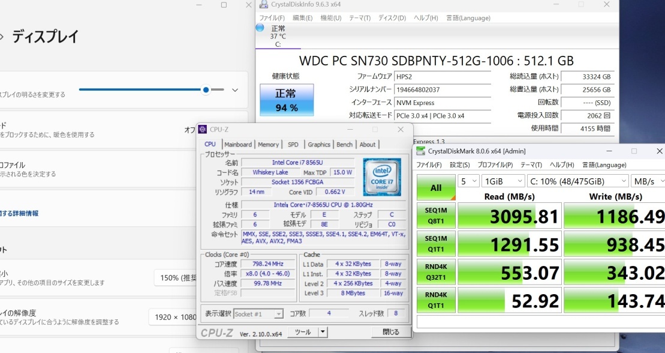The image size is (665, 353).
Task: Open テーマ(T) menu in CrystalDiskInfo
Action: (360, 18)
